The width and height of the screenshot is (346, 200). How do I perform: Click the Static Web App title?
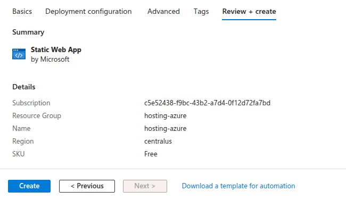[x=56, y=50]
